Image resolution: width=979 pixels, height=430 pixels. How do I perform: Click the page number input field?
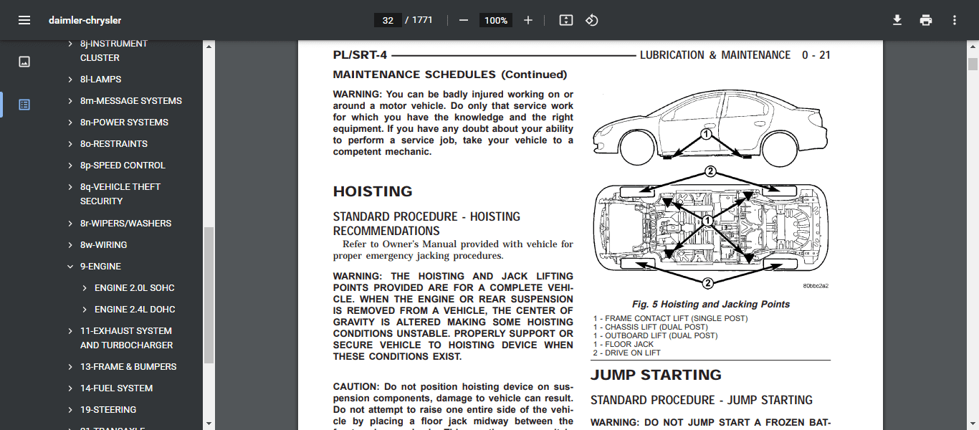click(388, 20)
